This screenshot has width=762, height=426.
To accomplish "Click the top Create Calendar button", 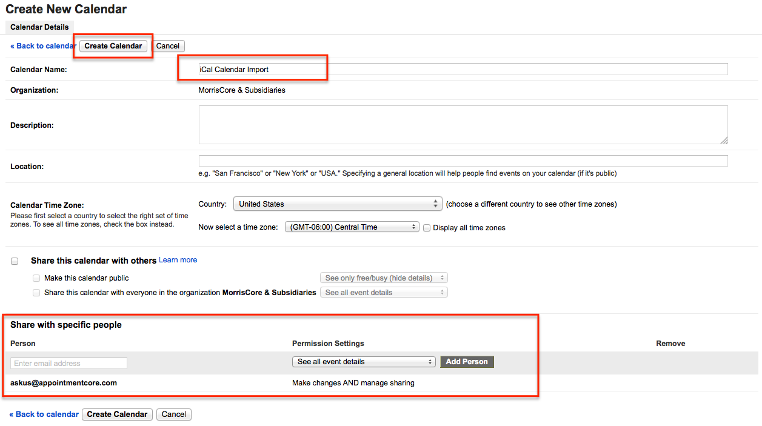I will point(113,46).
